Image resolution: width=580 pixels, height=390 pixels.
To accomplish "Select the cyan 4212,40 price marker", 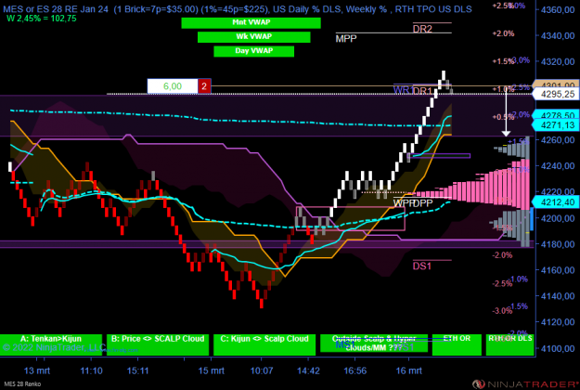I will [557, 202].
